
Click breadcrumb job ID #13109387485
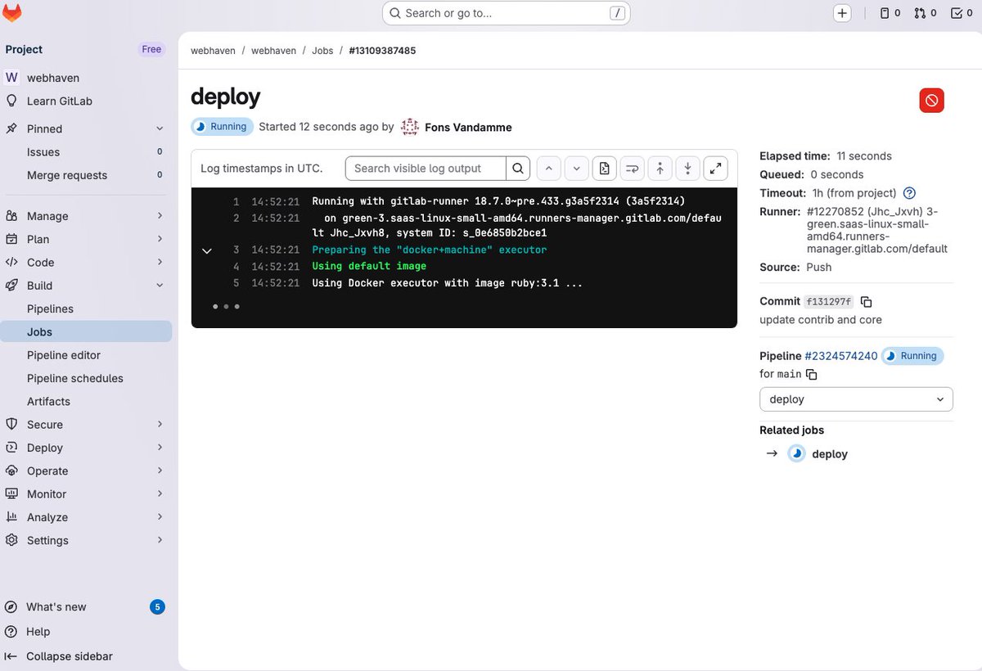pyautogui.click(x=382, y=51)
